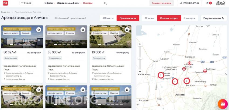Open the orange mail chat button
This screenshot has height=110, width=229.
[223, 104]
